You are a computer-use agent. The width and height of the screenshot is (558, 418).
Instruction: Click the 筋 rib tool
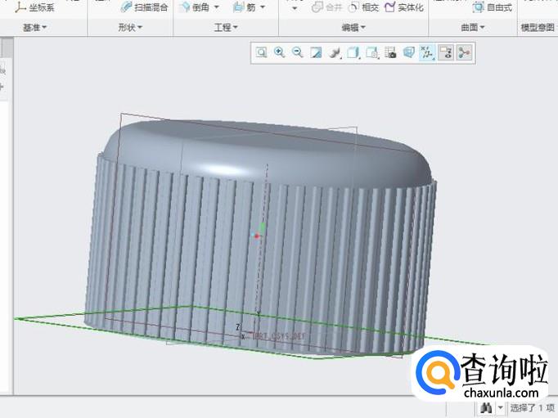point(245,7)
